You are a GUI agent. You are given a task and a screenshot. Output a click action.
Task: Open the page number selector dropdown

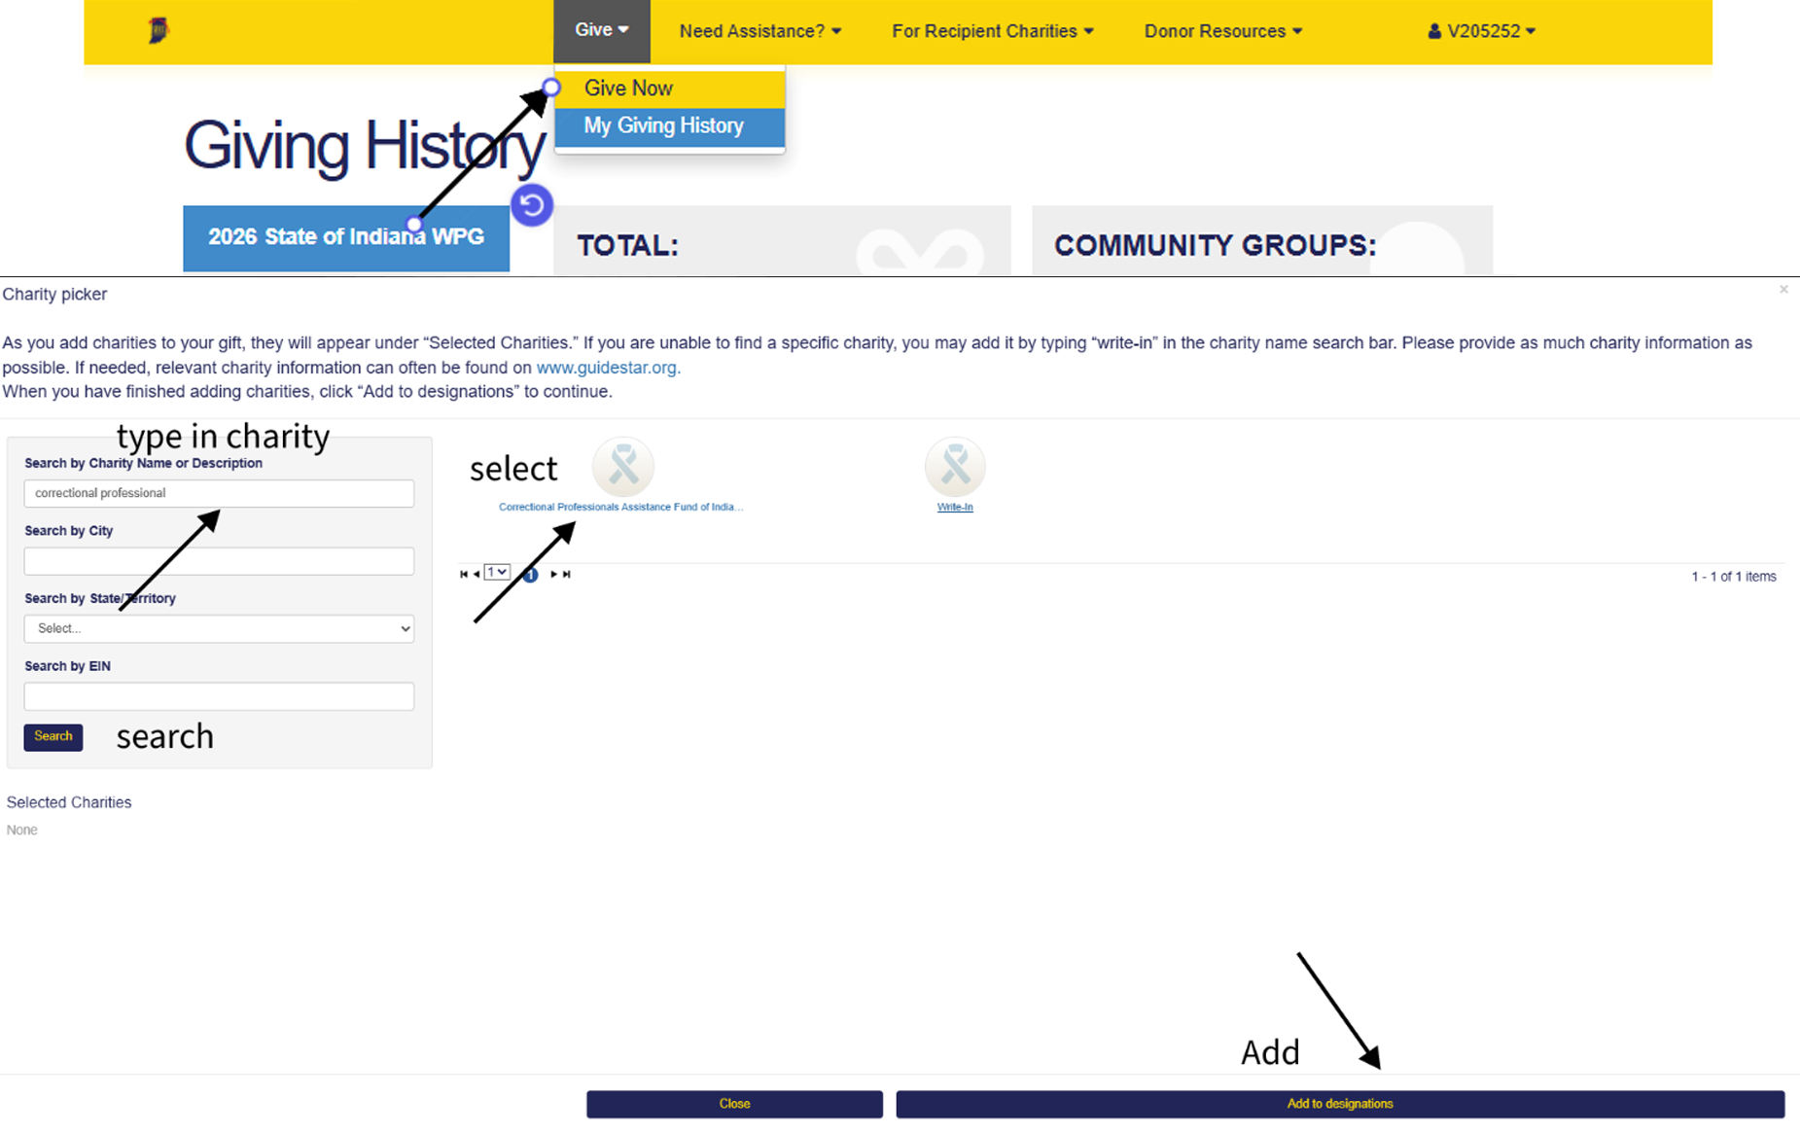[x=497, y=573]
